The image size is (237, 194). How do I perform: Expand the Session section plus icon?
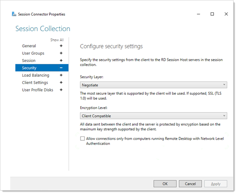[61, 61]
